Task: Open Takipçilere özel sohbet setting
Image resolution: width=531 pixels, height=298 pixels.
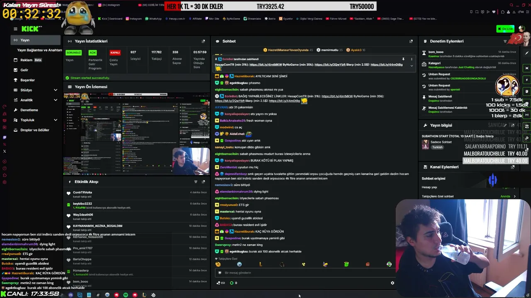Action: [x=469, y=197]
